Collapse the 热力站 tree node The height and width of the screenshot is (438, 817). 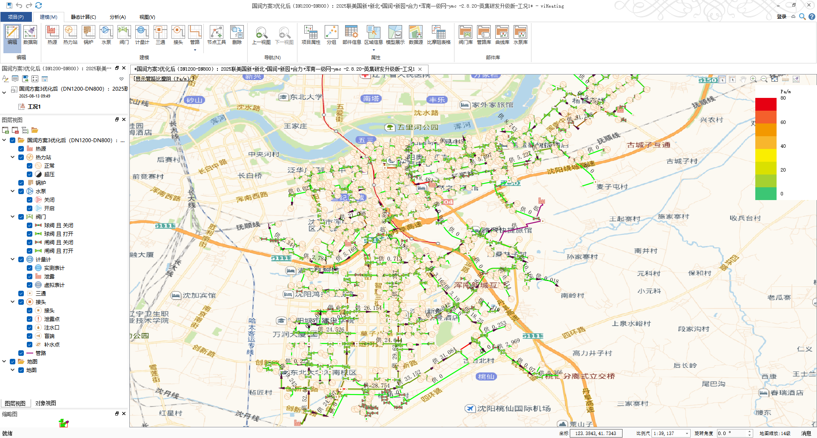coord(13,157)
